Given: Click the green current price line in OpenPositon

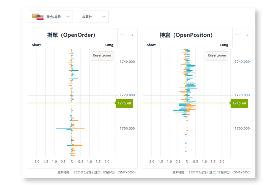Looking at the screenshot, I should pyautogui.click(x=162, y=103).
